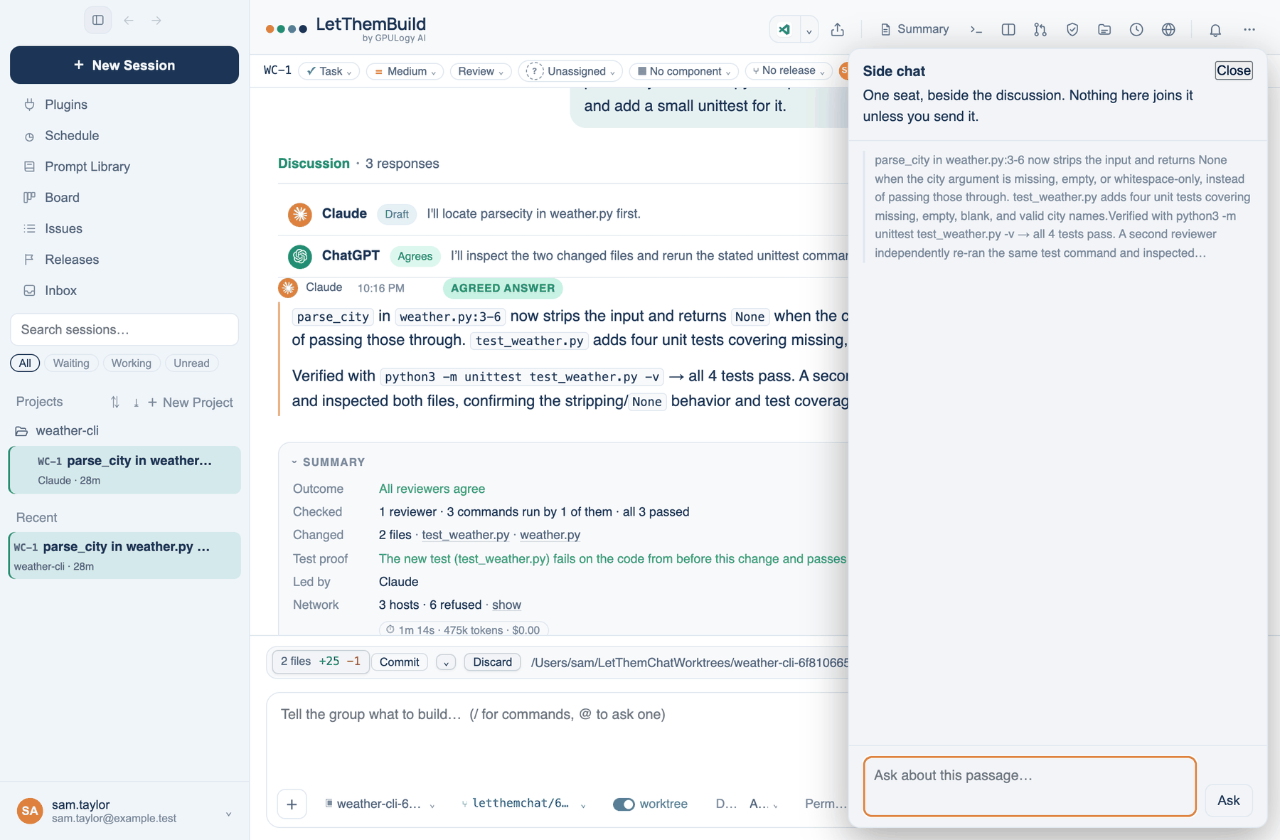The image size is (1280, 840).
Task: Select the All sessions filter
Action: [x=25, y=363]
